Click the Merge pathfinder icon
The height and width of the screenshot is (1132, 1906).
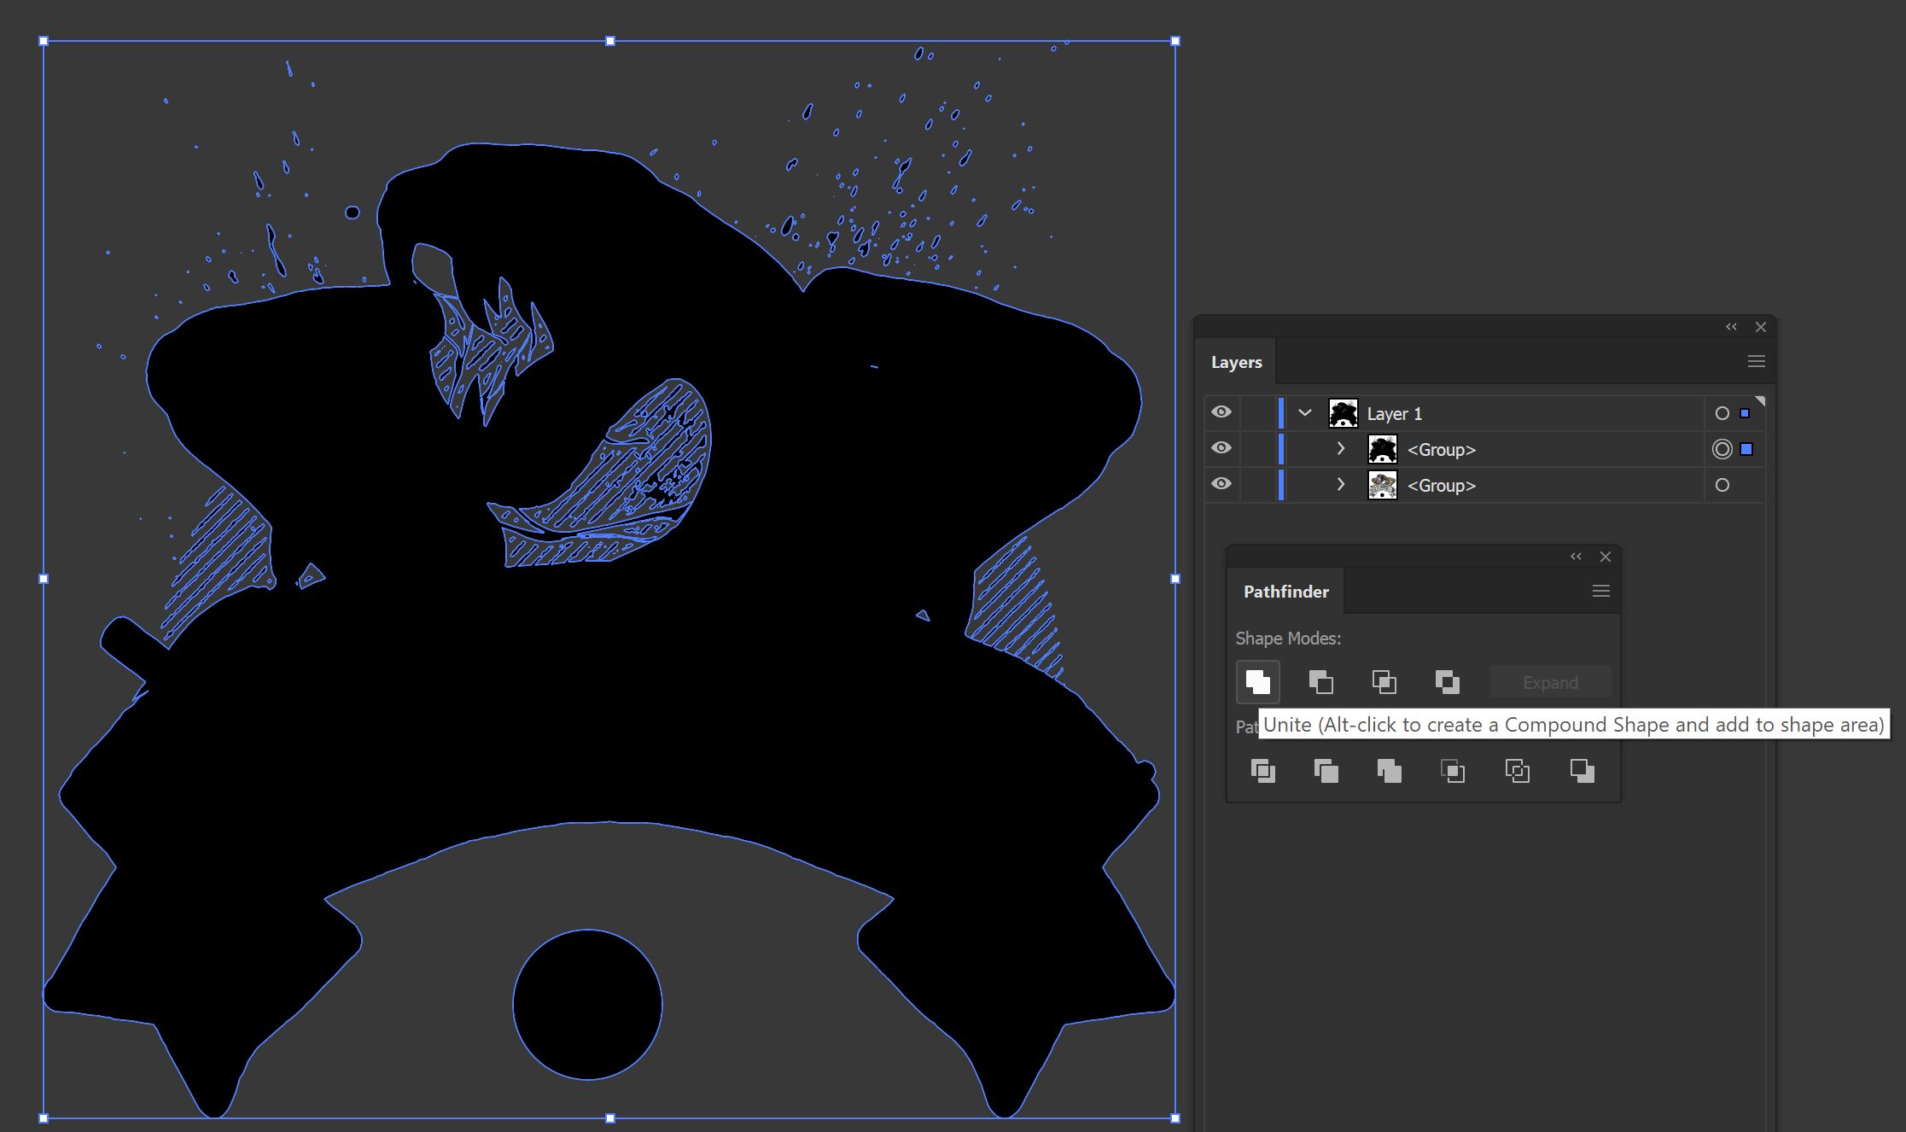click(x=1389, y=771)
